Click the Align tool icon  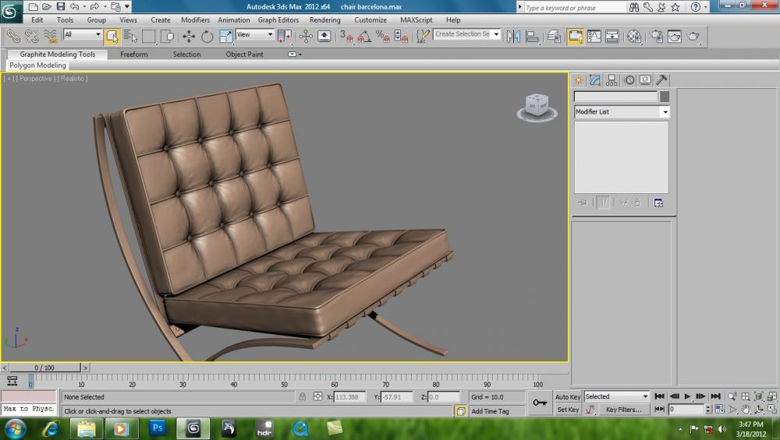click(x=532, y=37)
